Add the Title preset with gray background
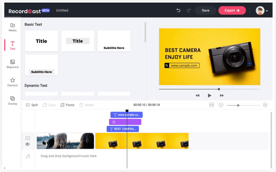Screen dimensions: 276x172 (78, 41)
